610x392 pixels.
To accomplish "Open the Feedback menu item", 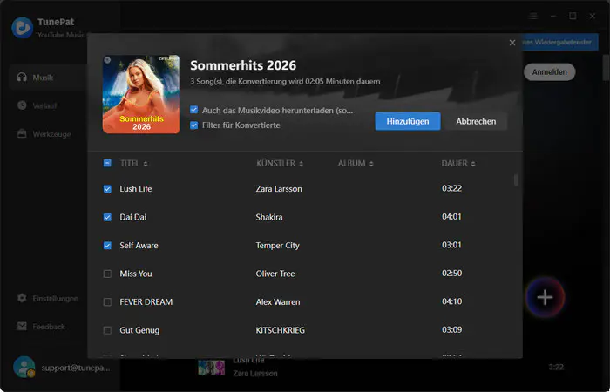I will (49, 327).
